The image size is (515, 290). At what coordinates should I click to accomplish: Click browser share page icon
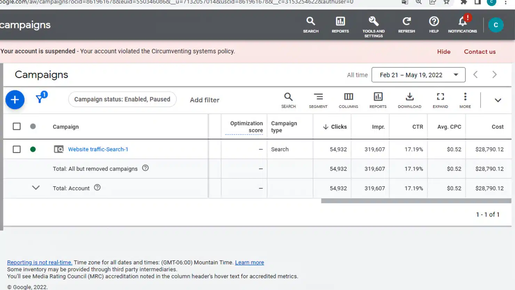[x=433, y=2]
